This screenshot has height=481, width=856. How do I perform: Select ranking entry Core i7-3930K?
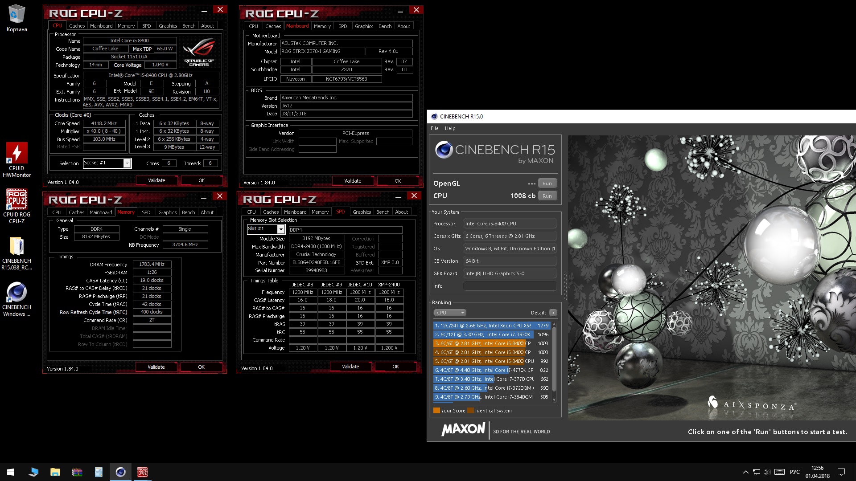click(x=491, y=334)
